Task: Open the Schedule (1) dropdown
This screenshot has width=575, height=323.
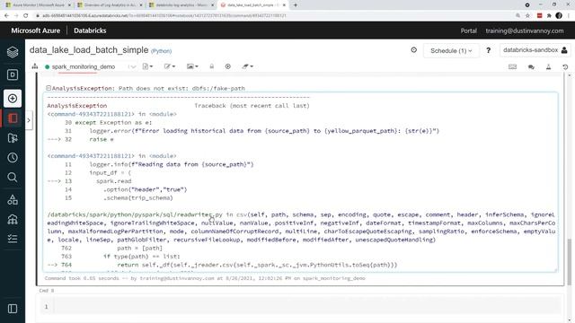Action: point(451,50)
